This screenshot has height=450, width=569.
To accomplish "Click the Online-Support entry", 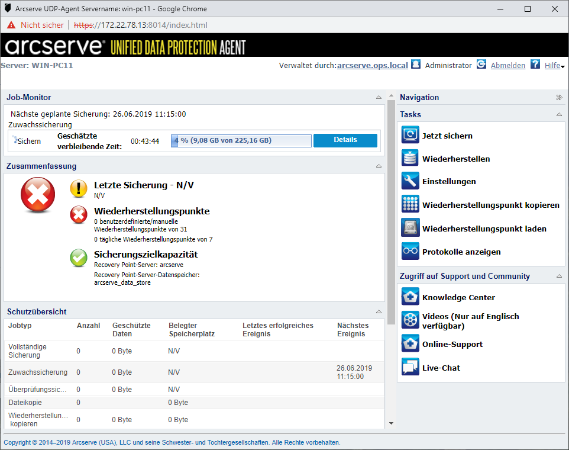I will [452, 344].
